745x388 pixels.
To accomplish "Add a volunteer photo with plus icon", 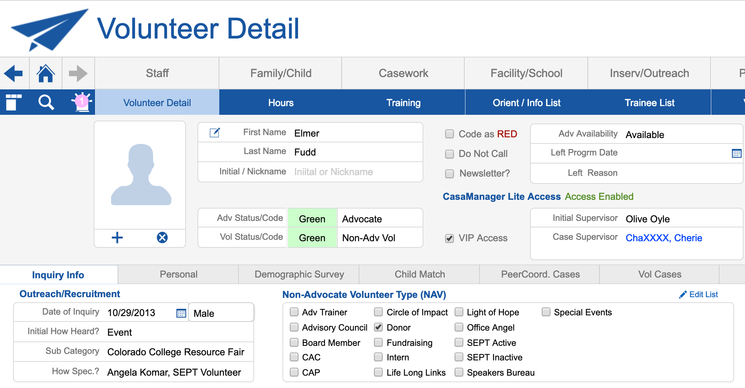I will tap(117, 238).
